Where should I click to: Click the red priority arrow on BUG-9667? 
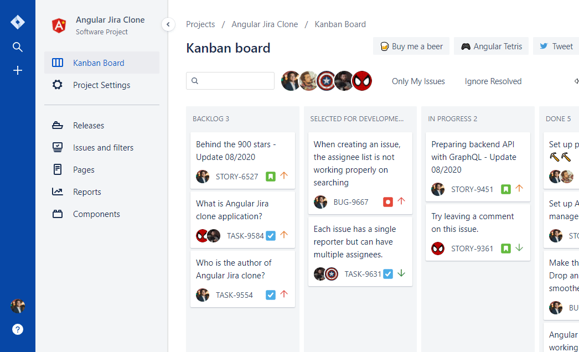(401, 201)
